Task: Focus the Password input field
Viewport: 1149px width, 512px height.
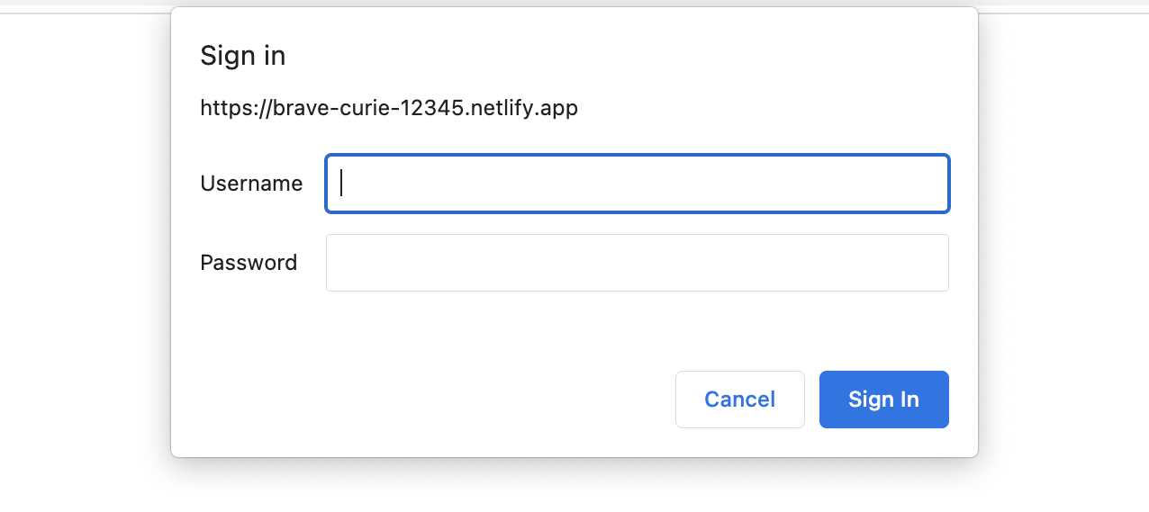Action: (637, 263)
